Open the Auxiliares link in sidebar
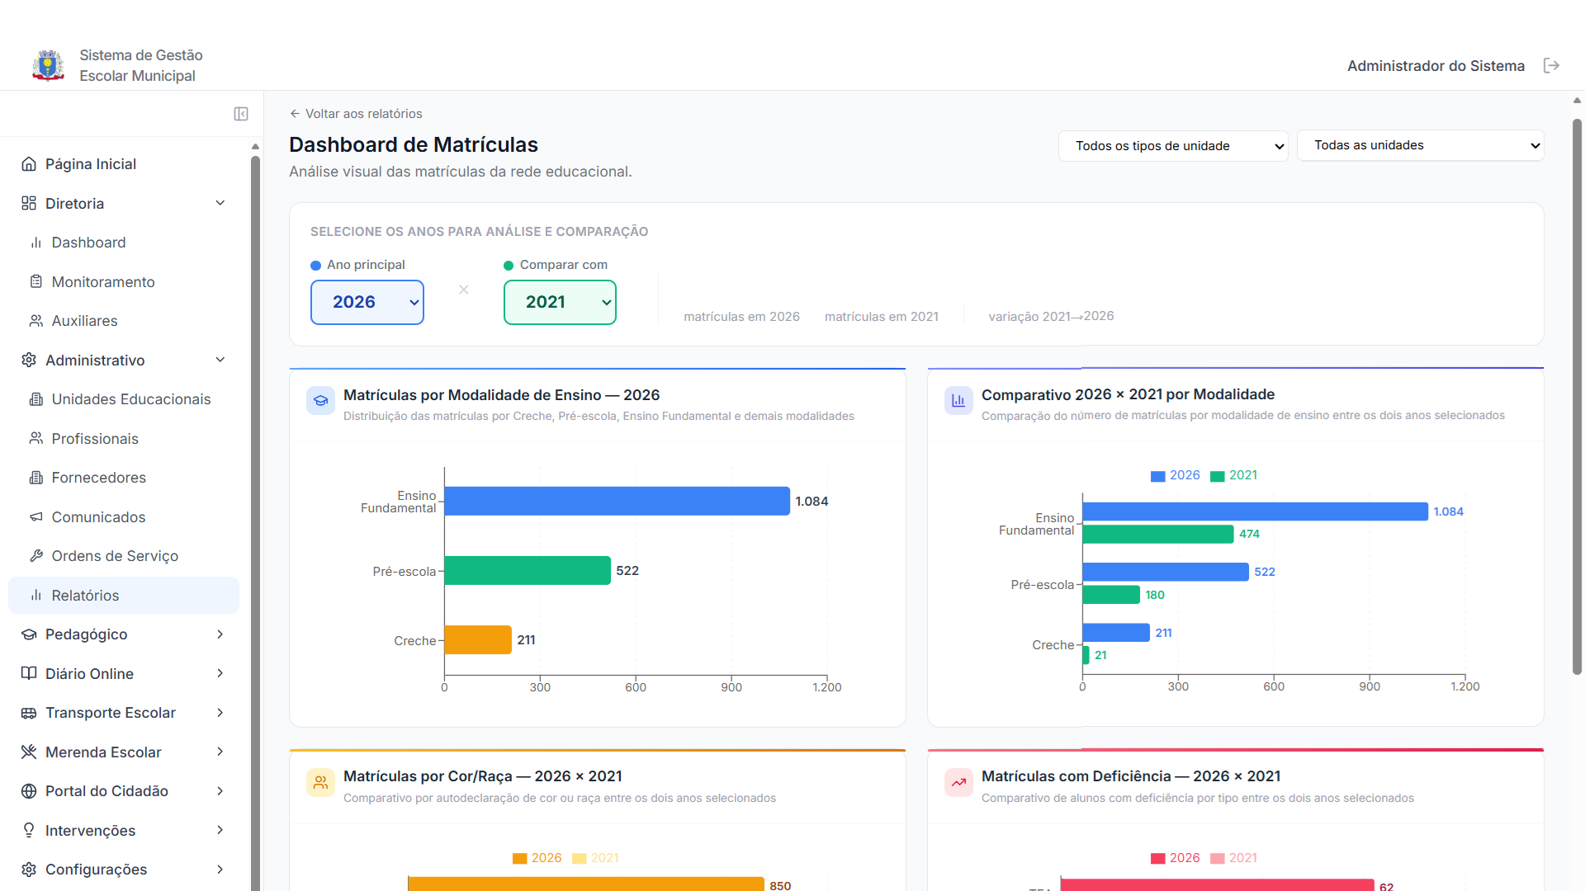 click(124, 321)
